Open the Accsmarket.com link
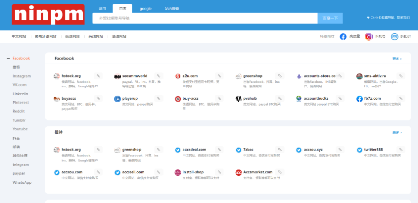 (258, 172)
